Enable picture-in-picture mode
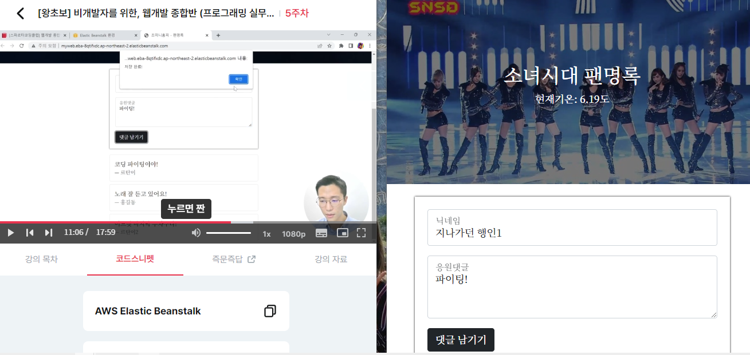750x355 pixels. coord(343,233)
